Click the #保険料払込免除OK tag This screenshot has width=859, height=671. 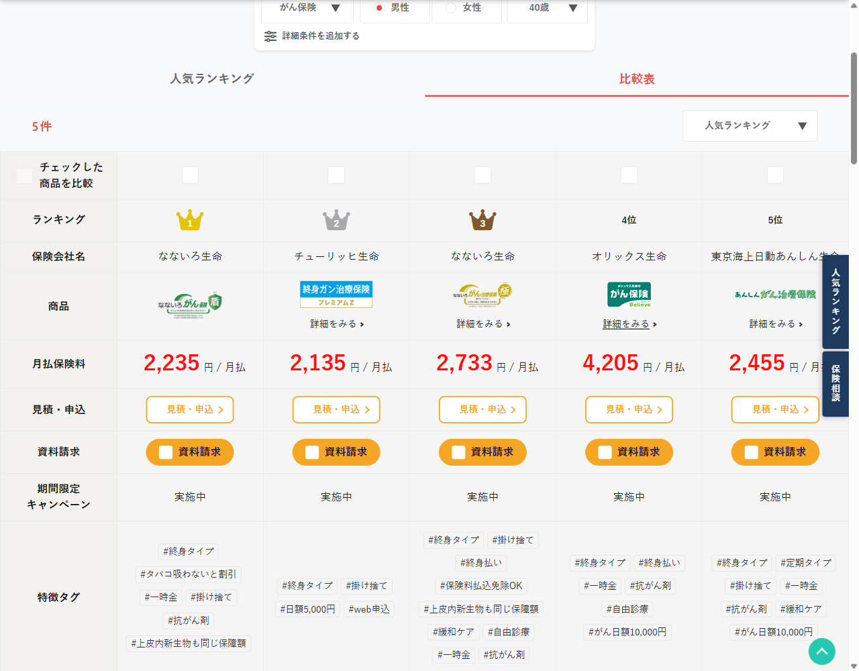coord(481,586)
